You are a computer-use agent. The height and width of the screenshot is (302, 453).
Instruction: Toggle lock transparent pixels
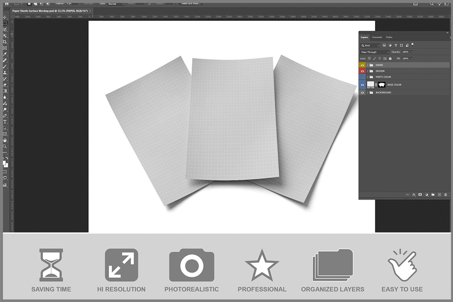pyautogui.click(x=369, y=59)
